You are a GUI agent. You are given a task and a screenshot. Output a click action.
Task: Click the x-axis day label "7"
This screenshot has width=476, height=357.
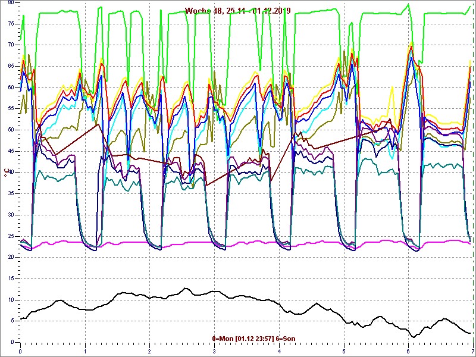coord(472,351)
